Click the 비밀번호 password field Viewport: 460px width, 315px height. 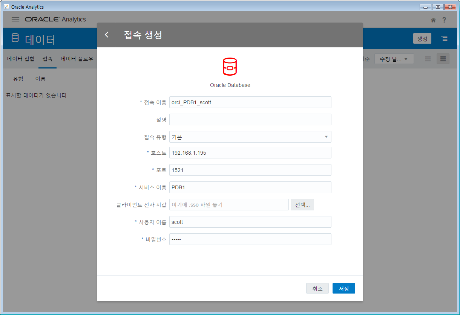point(250,239)
